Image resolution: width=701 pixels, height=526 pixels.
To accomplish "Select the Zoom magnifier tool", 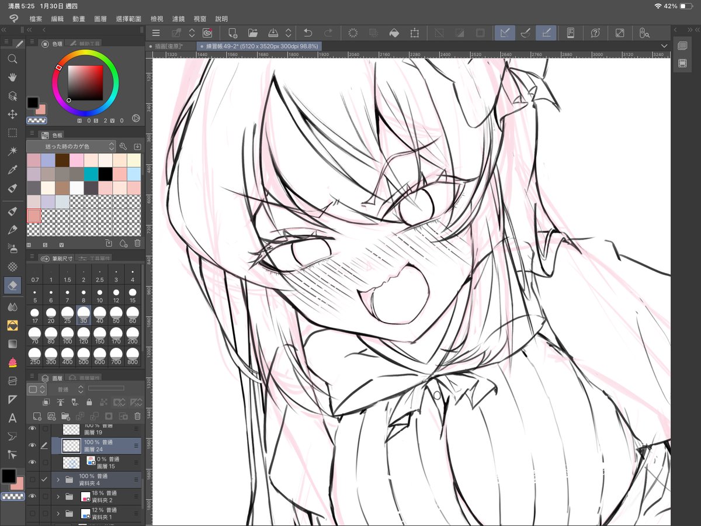I will tap(12, 58).
